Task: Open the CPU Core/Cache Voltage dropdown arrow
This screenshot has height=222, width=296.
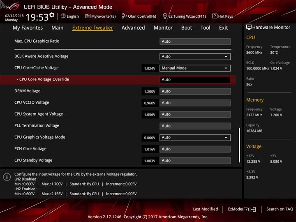Action: pyautogui.click(x=226, y=68)
